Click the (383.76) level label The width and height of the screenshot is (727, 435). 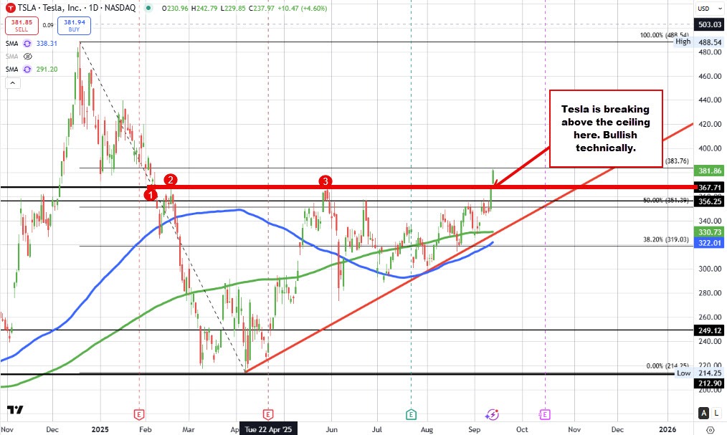(x=677, y=161)
